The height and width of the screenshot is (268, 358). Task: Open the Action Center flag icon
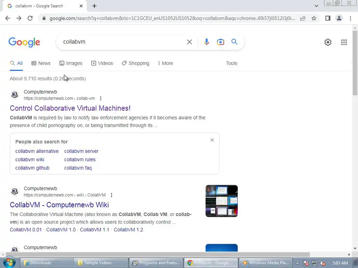(x=306, y=263)
